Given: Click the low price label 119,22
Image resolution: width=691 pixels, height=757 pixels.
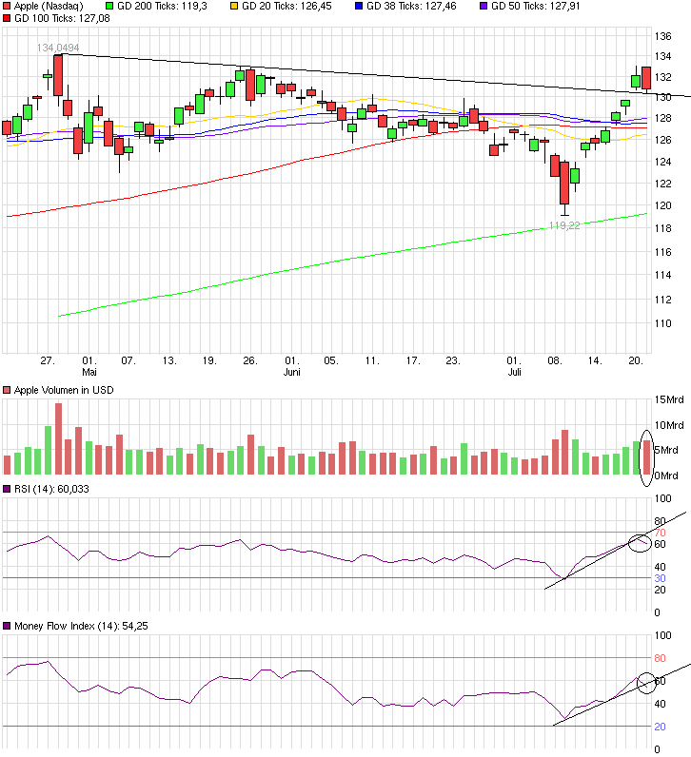Looking at the screenshot, I should coord(564,226).
